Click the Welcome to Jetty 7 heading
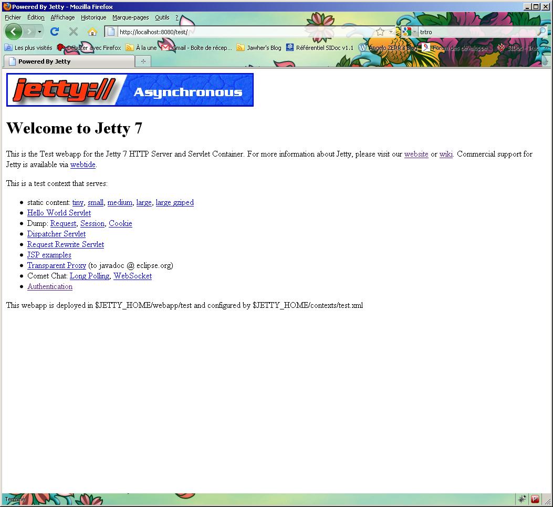This screenshot has height=507, width=553. pos(74,128)
